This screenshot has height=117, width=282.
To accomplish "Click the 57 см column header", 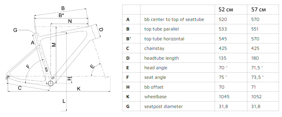I will click(x=258, y=10).
